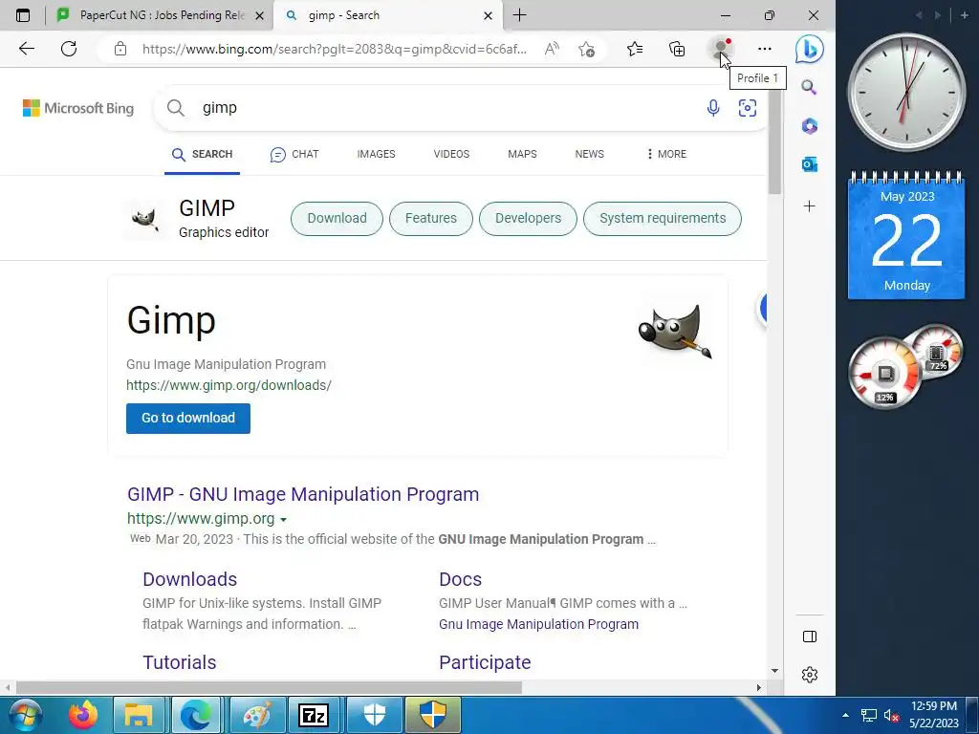
Task: Click the Microsoft Bing logo
Action: tap(78, 108)
